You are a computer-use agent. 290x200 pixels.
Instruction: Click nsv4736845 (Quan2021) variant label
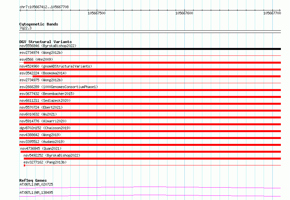coord(41,148)
